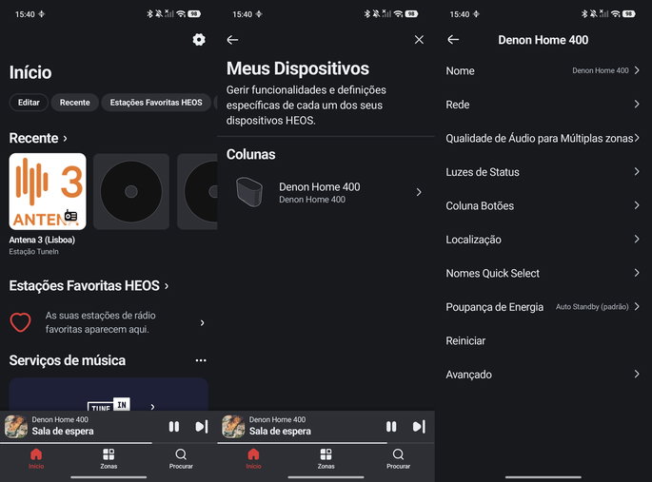
Task: Tap Reiniciar to restart the speaker
Action: [x=543, y=341]
